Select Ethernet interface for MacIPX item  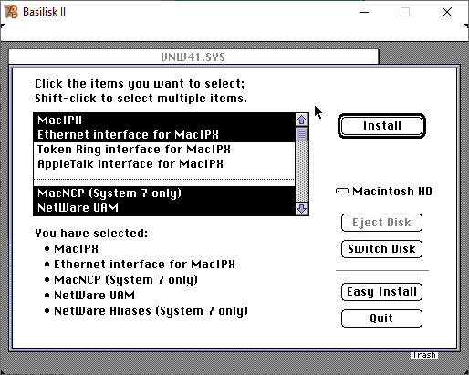coord(164,135)
